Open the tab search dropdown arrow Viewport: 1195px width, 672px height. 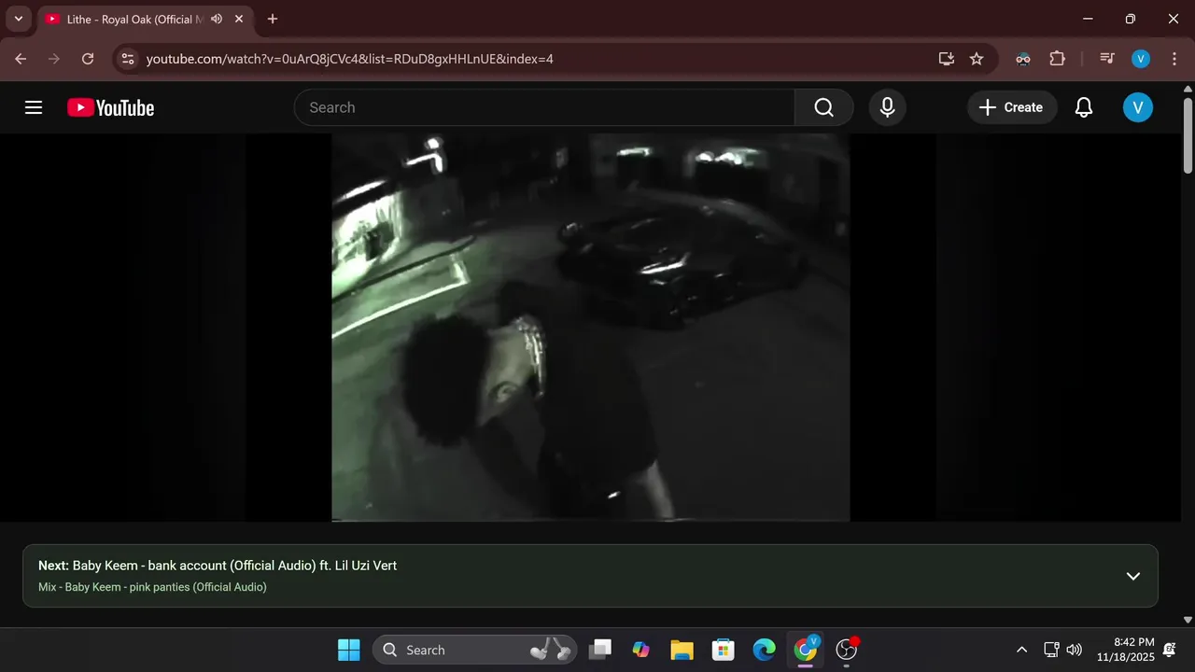pyautogui.click(x=18, y=19)
